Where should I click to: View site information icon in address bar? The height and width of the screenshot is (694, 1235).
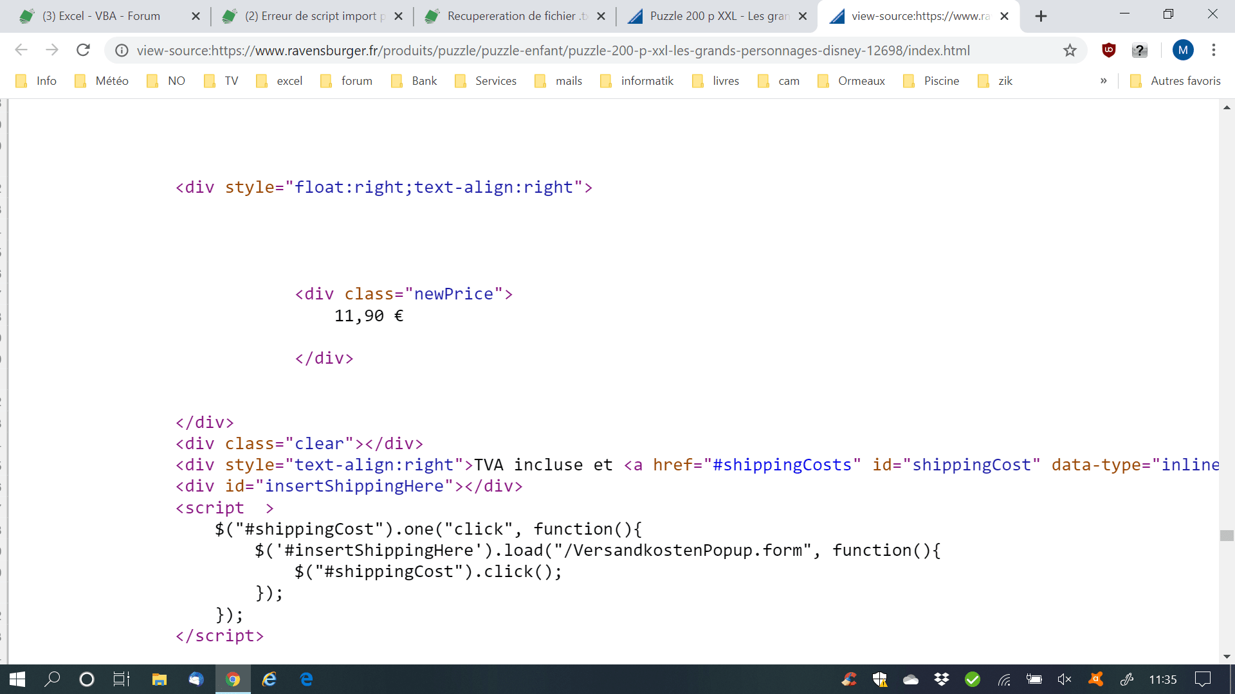coord(122,50)
